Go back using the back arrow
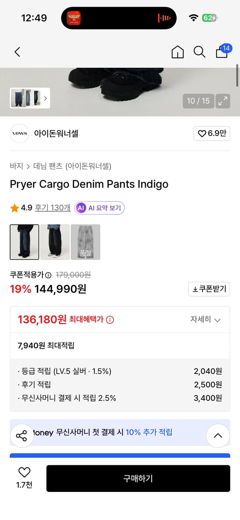The height and width of the screenshot is (520, 240). [x=17, y=52]
